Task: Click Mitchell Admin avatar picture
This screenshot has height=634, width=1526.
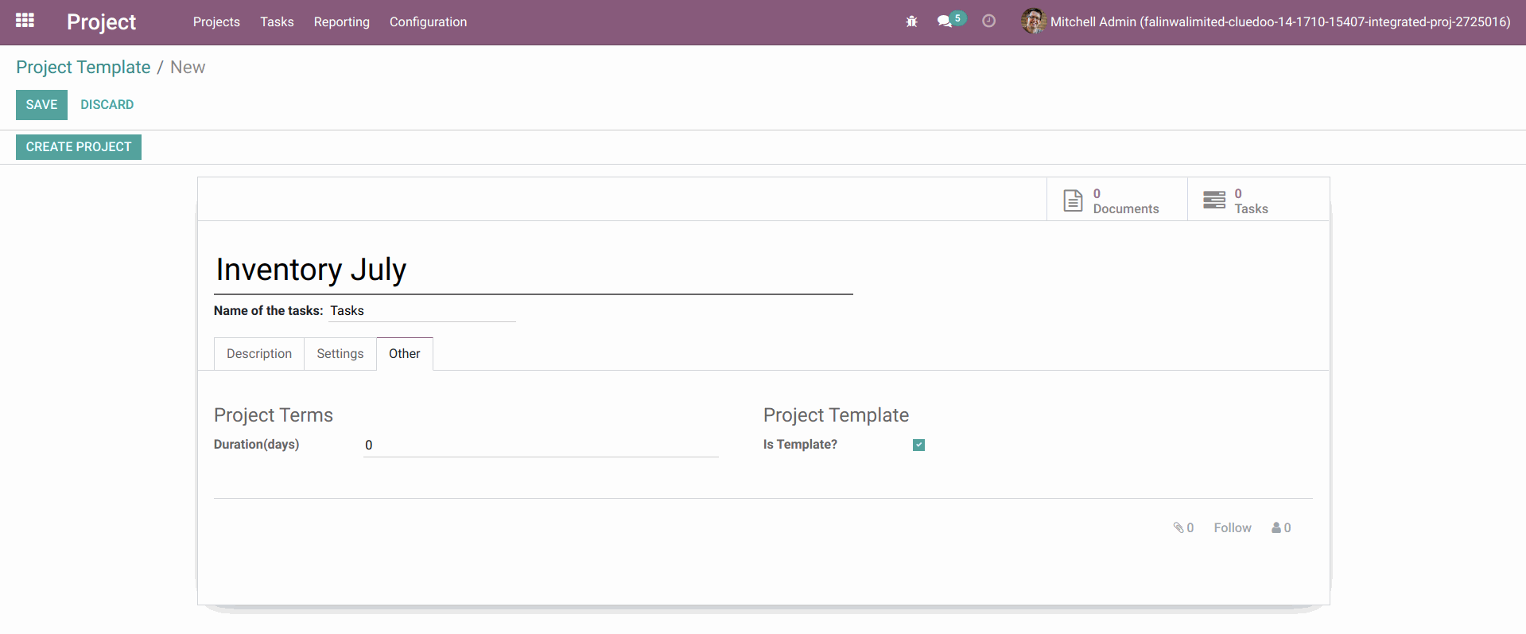Action: coord(1033,21)
